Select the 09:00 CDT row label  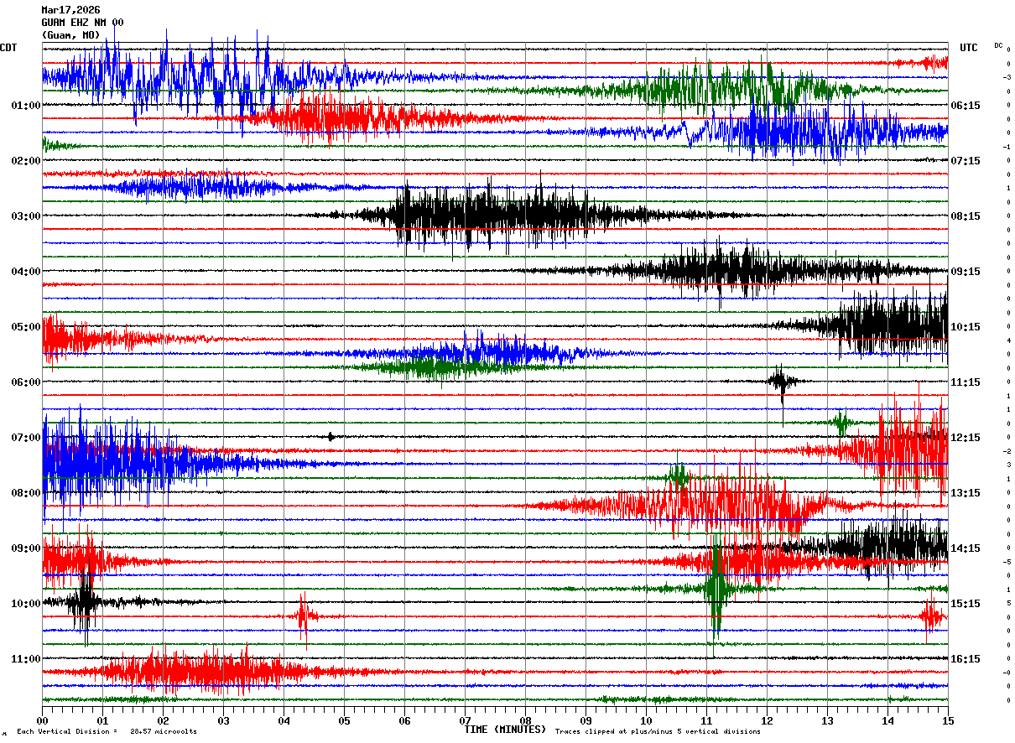(x=26, y=548)
